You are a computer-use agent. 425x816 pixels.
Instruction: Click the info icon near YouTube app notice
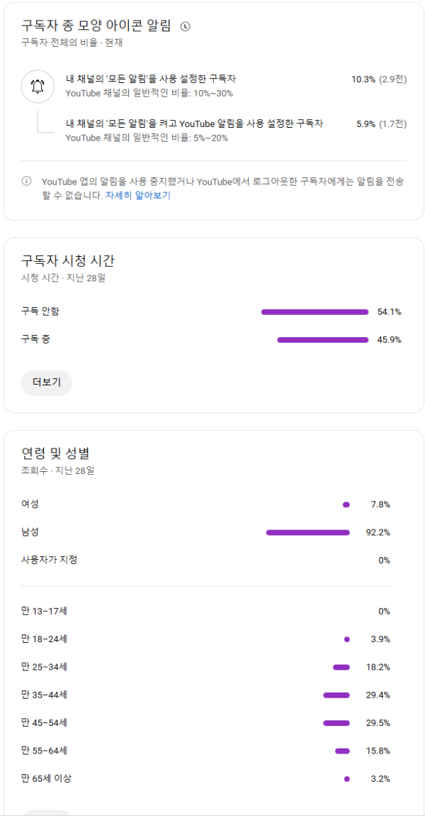click(26, 181)
